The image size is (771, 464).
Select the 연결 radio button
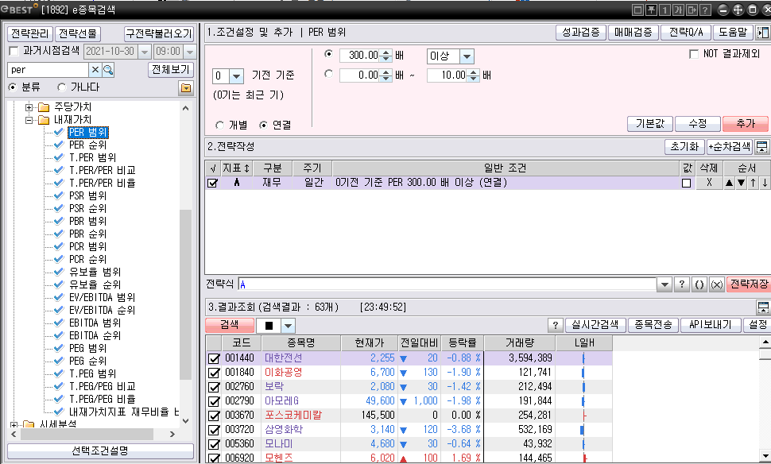point(263,126)
